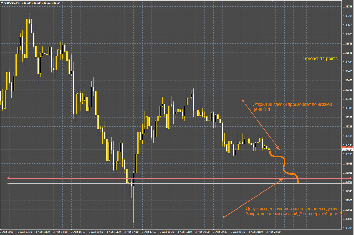
Task: Click the GBPUSD,M5 chart title text
Action: coord(12,2)
